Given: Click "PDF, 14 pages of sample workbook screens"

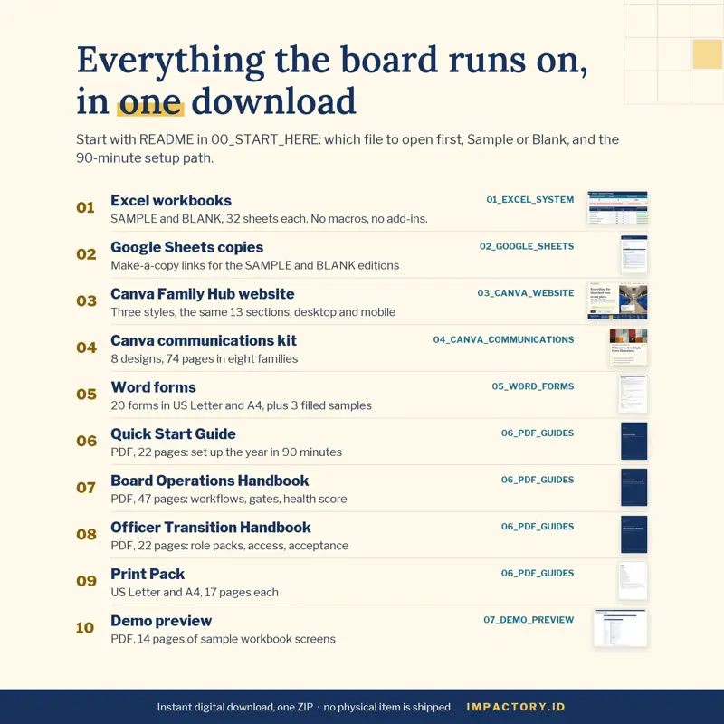Looking at the screenshot, I should click(223, 639).
